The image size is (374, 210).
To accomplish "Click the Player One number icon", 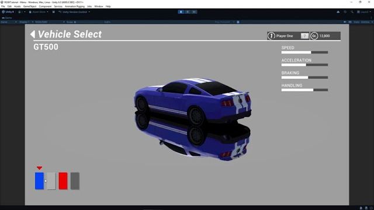I will 271,36.
